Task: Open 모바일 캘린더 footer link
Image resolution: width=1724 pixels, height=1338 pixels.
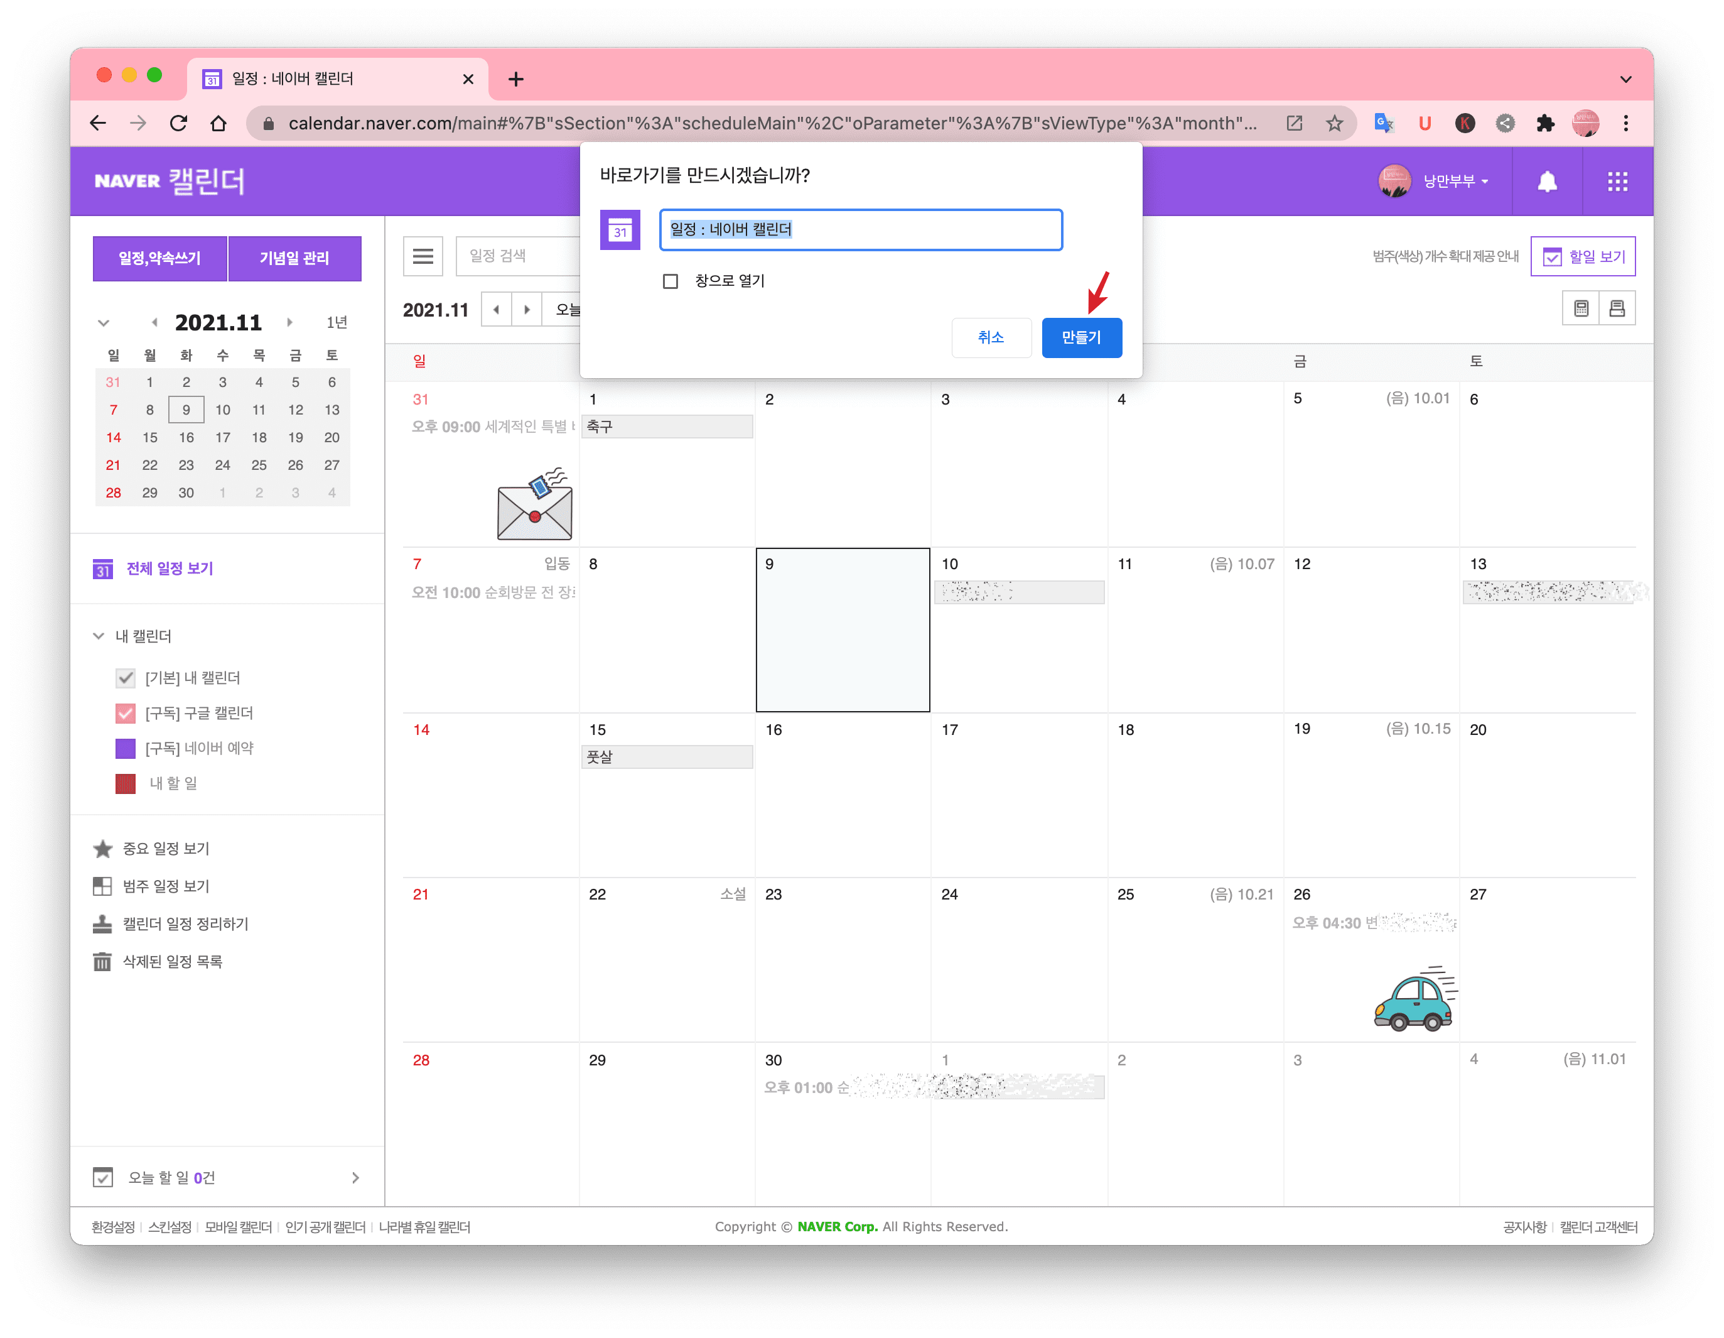Action: 237,1227
